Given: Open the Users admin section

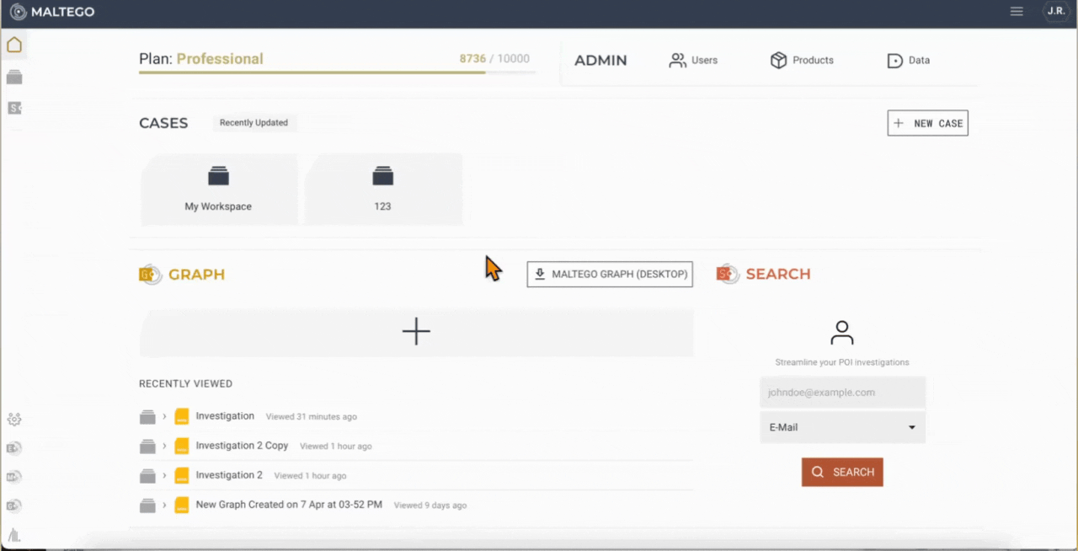Looking at the screenshot, I should click(x=693, y=61).
